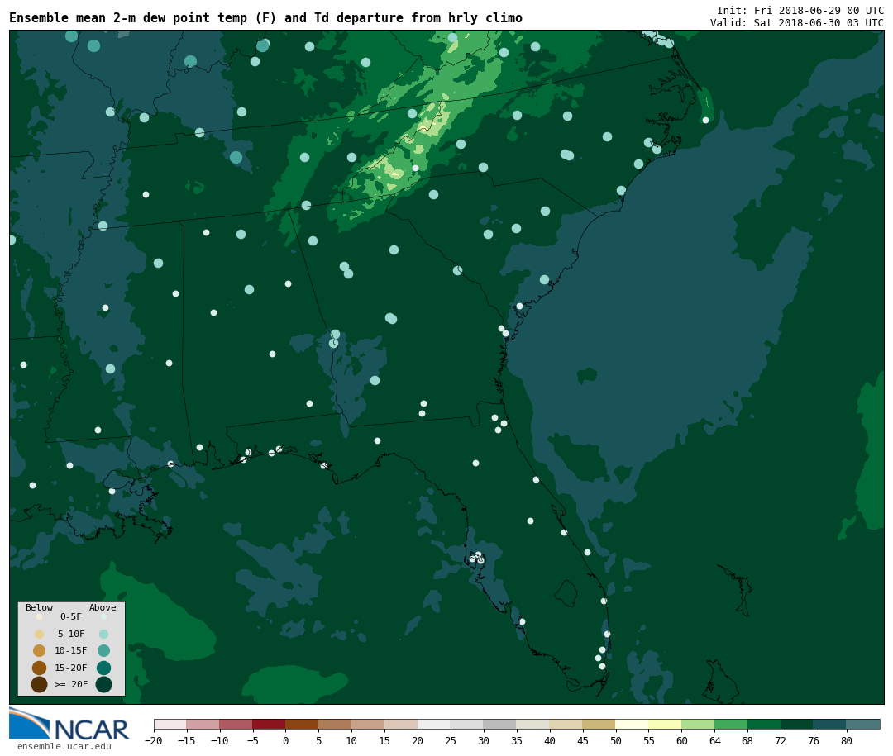Choose the 68 to 72 colorbar swatch
The height and width of the screenshot is (756, 893).
point(764,724)
